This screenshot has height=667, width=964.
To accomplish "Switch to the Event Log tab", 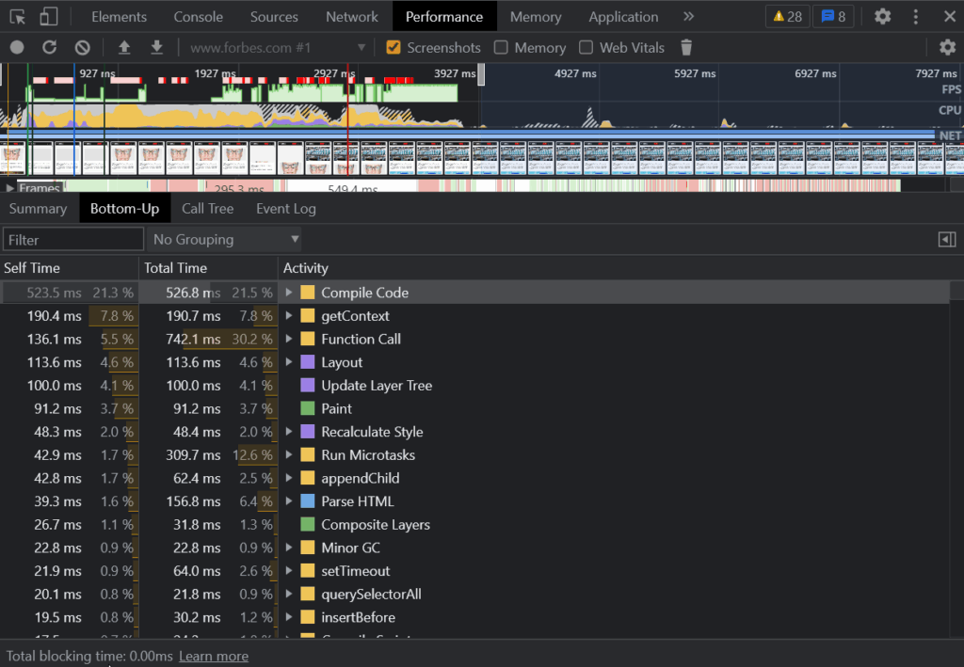I will pos(285,209).
